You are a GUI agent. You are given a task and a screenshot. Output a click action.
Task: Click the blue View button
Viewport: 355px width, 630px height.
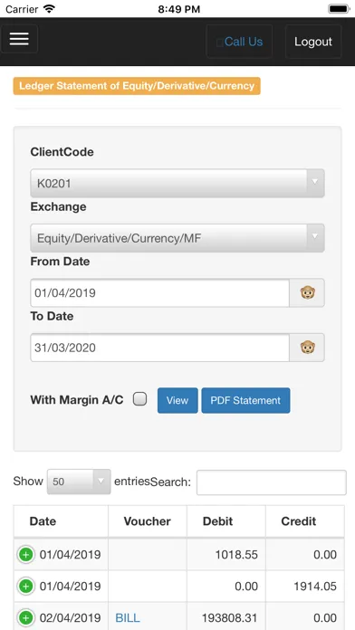(x=177, y=400)
